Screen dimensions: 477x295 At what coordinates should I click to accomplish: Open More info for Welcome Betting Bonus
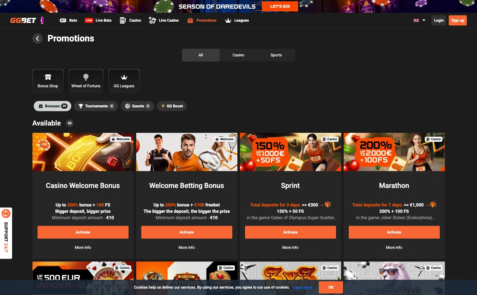(x=187, y=248)
